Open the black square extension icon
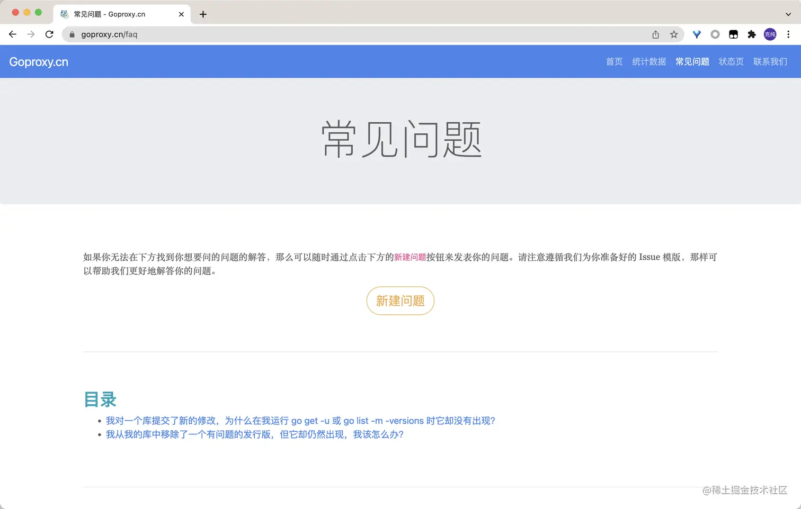801x509 pixels. pos(733,34)
